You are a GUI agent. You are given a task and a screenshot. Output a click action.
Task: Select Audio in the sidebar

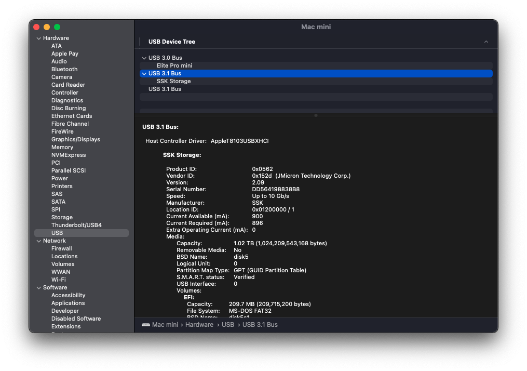(59, 61)
